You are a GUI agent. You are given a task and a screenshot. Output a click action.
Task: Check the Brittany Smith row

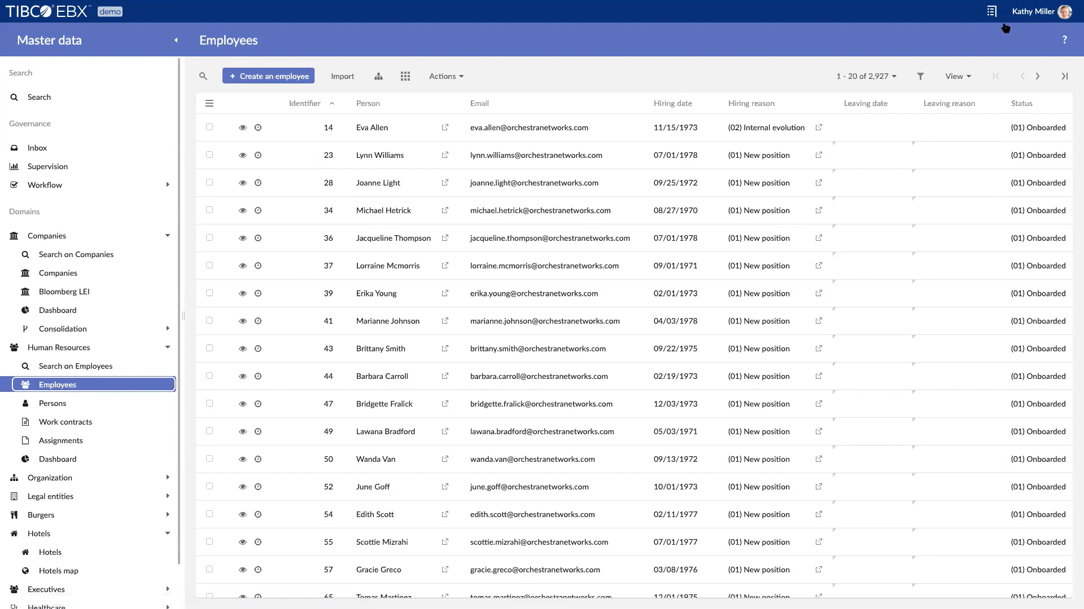pos(209,348)
